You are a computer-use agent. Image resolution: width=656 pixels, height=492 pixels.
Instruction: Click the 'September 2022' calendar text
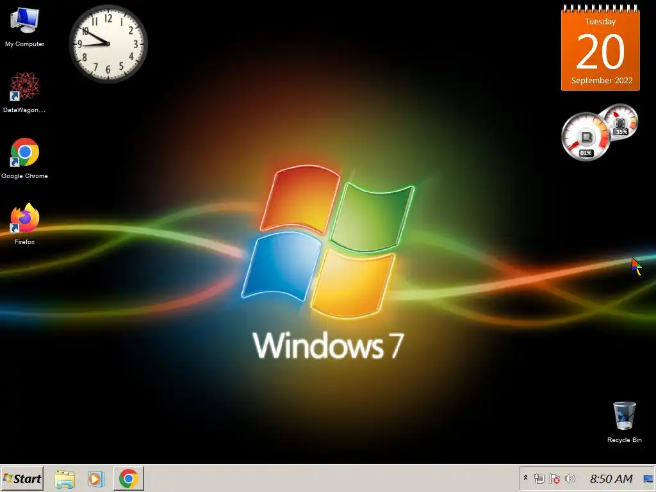(x=602, y=80)
